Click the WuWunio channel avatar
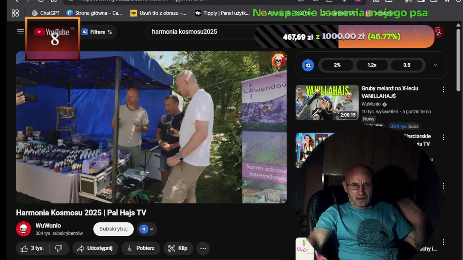This screenshot has width=463, height=260. (x=24, y=229)
